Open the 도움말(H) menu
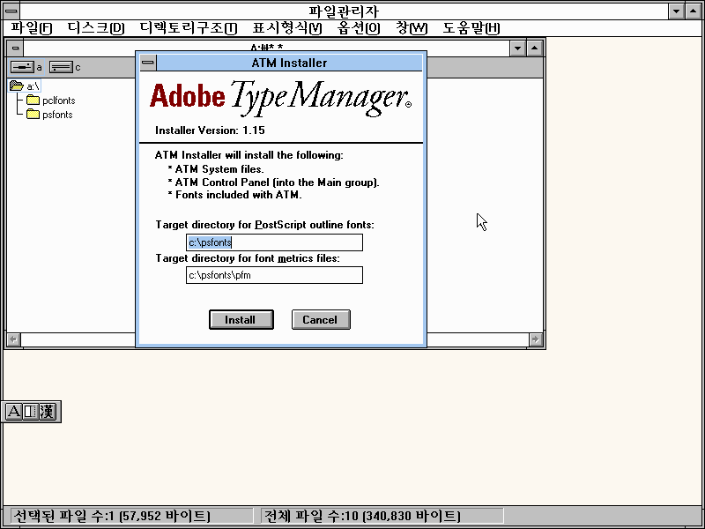This screenshot has height=529, width=705. 471,28
